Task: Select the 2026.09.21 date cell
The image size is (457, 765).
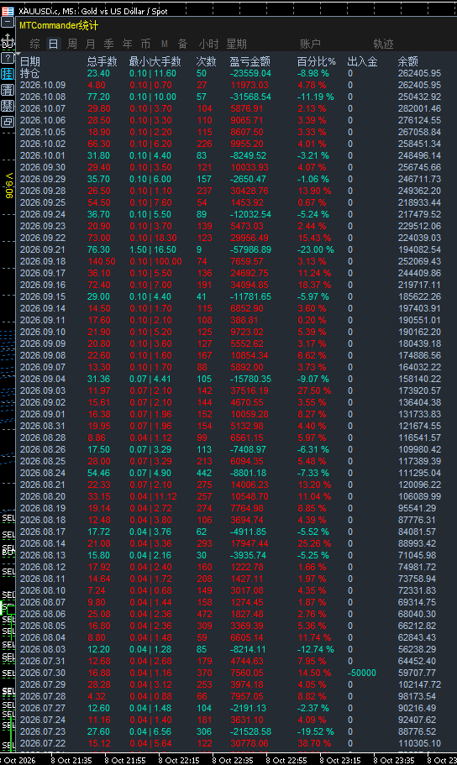Action: [43, 249]
